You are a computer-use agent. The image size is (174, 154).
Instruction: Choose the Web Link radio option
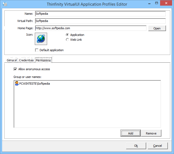[x=67, y=40]
